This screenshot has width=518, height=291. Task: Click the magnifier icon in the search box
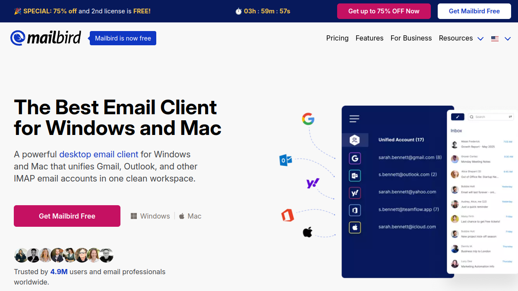(471, 117)
